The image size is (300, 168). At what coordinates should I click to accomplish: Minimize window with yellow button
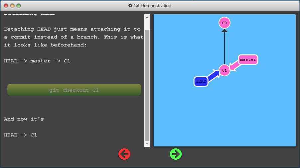tap(12, 6)
